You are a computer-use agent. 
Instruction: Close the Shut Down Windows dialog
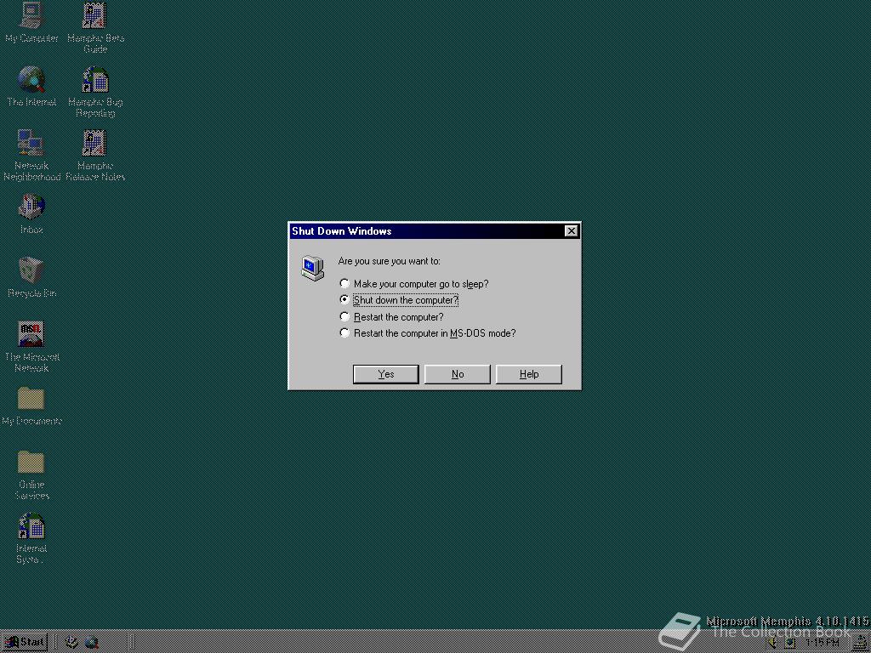[x=571, y=231]
